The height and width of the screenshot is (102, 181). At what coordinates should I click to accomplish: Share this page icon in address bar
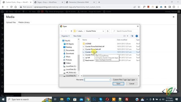[x=135, y=7]
